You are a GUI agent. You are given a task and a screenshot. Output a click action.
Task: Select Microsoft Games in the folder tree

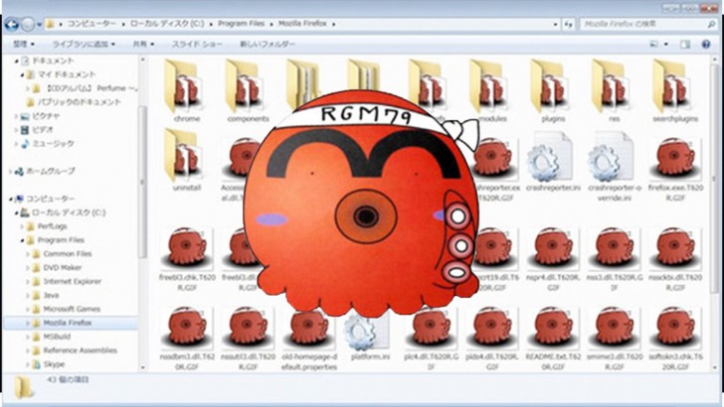[x=72, y=310]
